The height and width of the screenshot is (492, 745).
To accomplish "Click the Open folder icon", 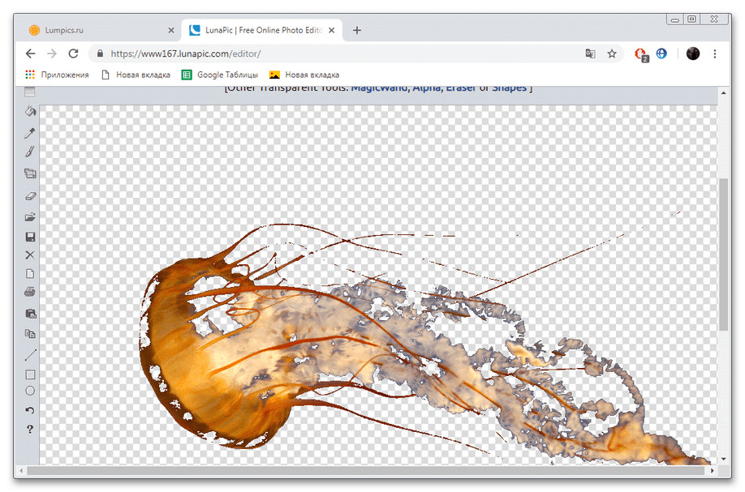I will click(x=30, y=216).
